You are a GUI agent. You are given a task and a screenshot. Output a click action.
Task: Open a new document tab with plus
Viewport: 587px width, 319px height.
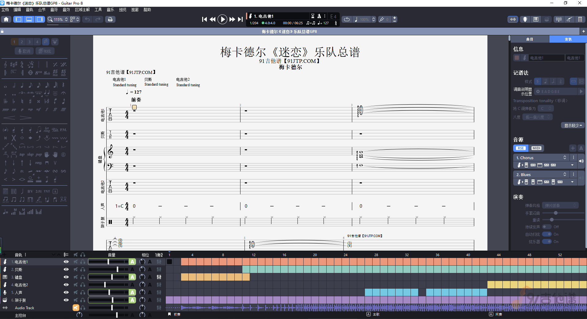point(583,31)
